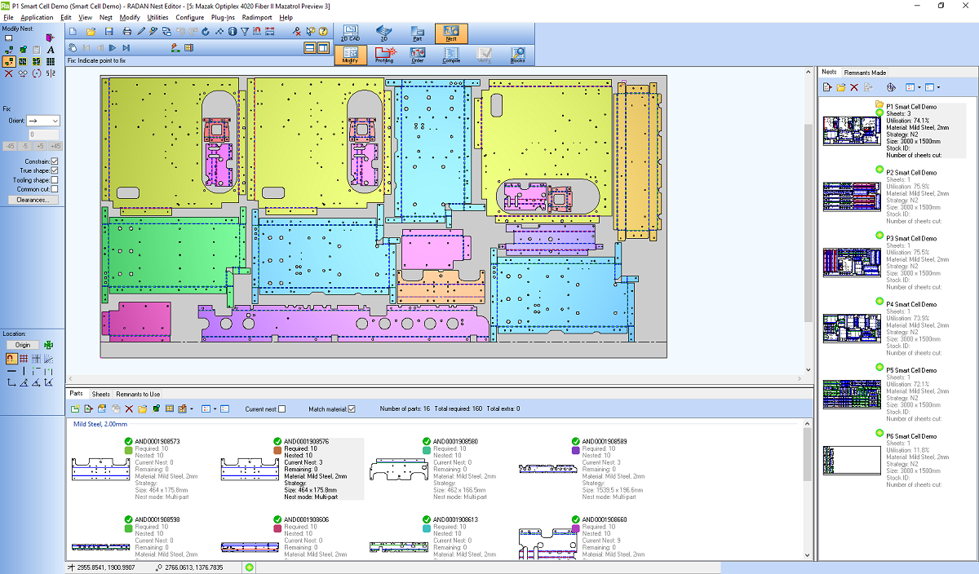Open the File menu
Image resolution: width=979 pixels, height=574 pixels.
pos(8,17)
